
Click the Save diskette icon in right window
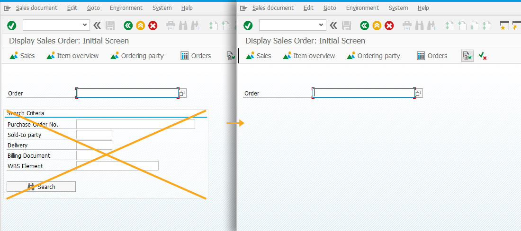click(x=346, y=26)
